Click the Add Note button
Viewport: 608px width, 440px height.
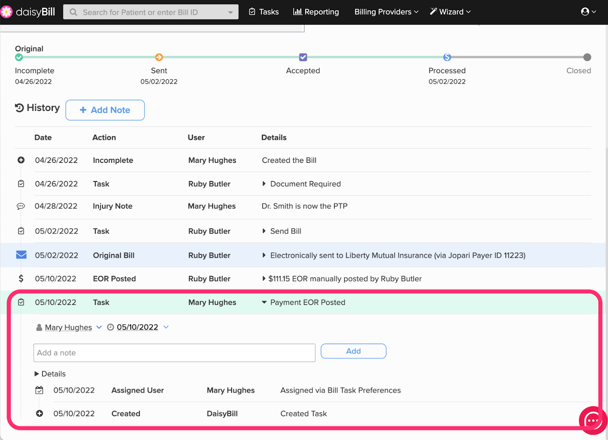click(105, 110)
